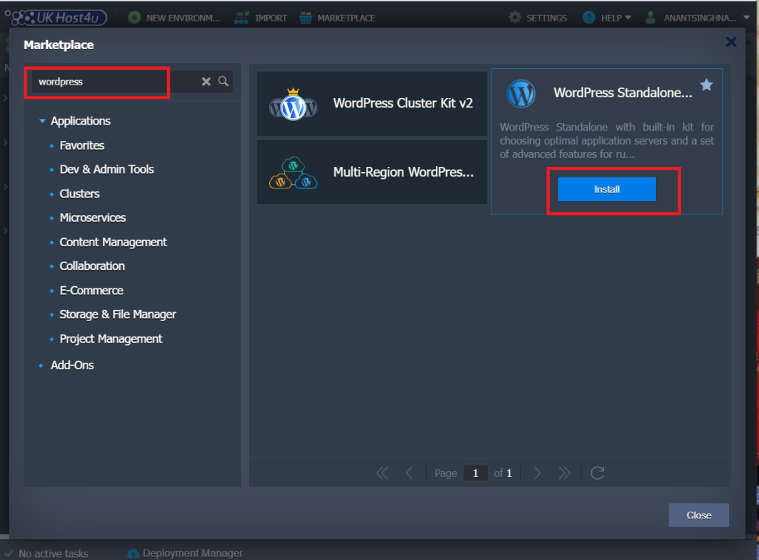
Task: Install WordPress Standalone
Action: (606, 189)
